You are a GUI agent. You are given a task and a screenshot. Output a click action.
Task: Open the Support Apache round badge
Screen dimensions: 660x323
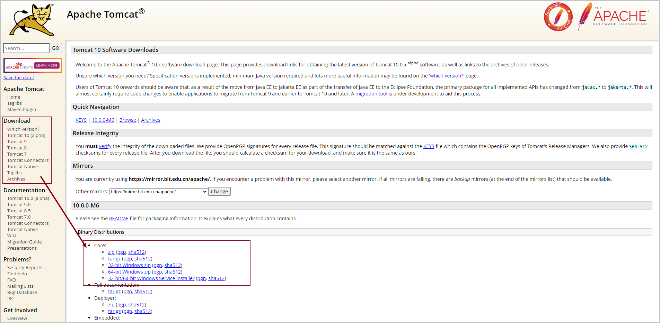pos(558,17)
